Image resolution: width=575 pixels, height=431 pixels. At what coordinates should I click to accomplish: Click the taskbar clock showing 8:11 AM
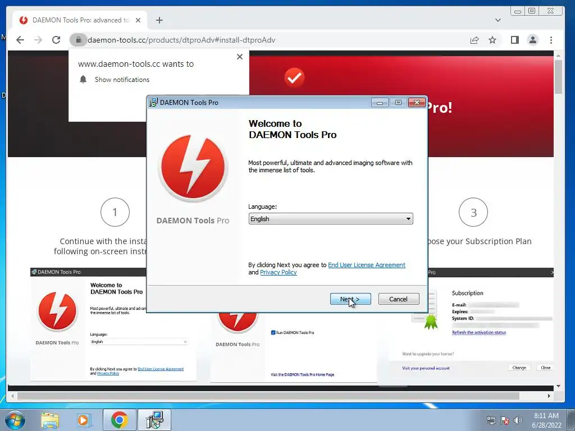[x=546, y=420]
